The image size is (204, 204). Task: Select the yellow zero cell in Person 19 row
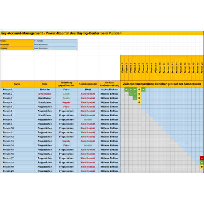tap(202, 167)
